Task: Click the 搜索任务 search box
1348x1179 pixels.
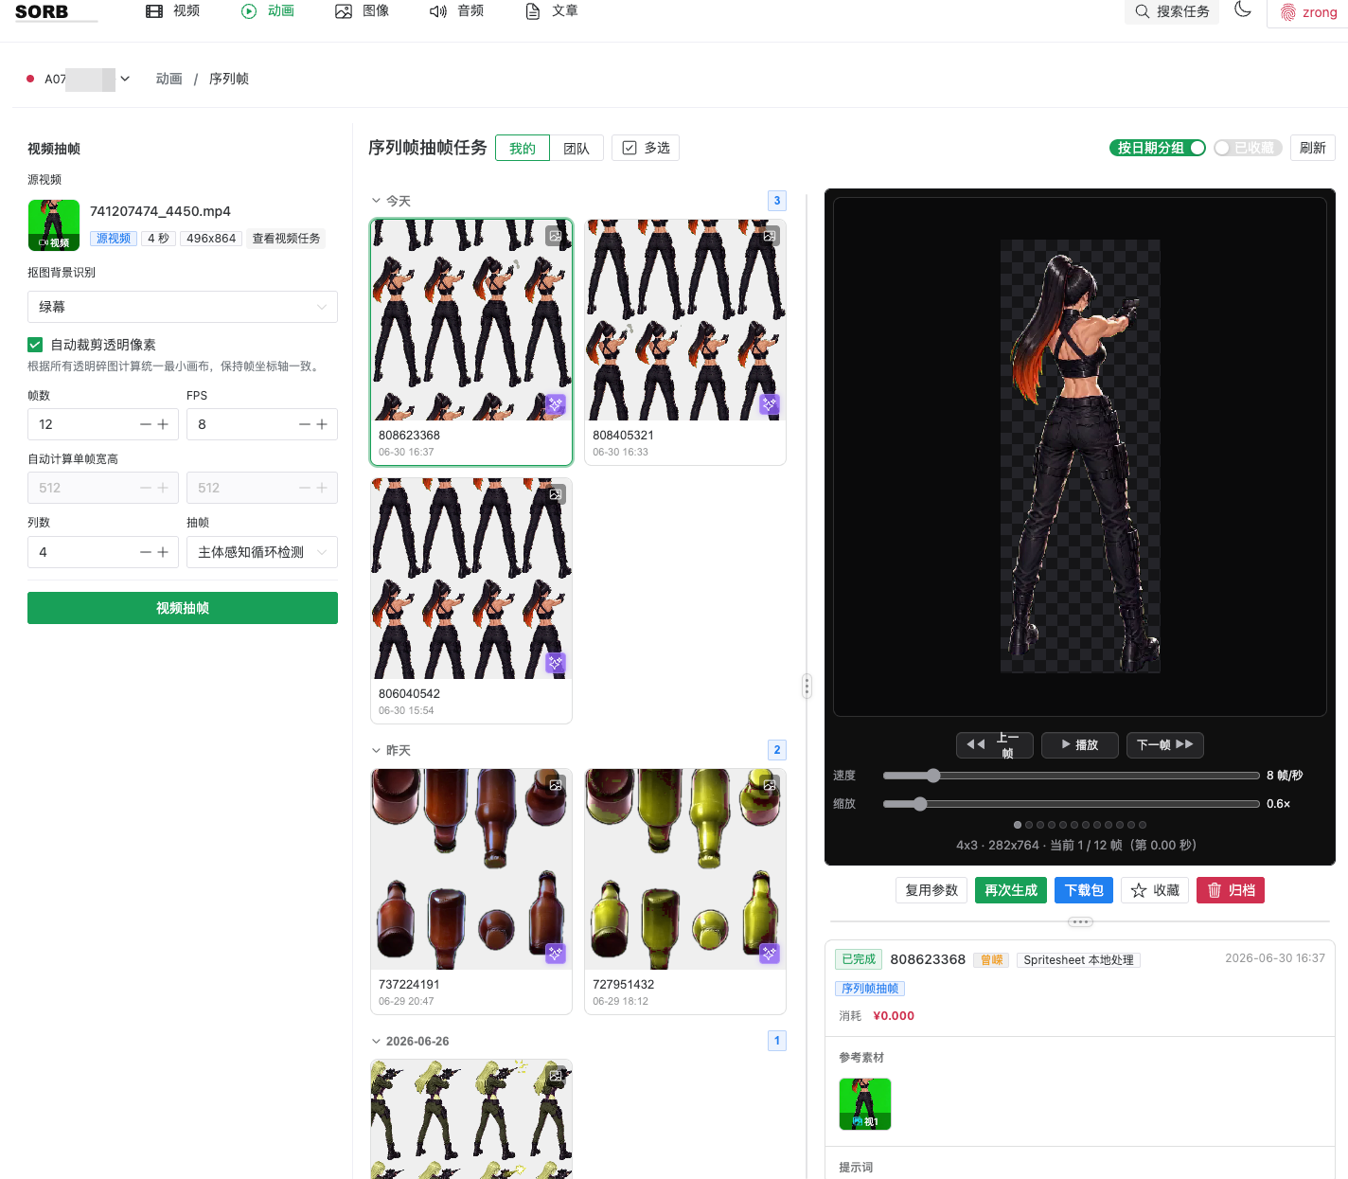Action: 1172,11
